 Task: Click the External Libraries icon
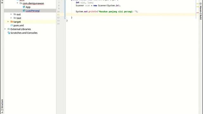pyautogui.click(x=9, y=29)
